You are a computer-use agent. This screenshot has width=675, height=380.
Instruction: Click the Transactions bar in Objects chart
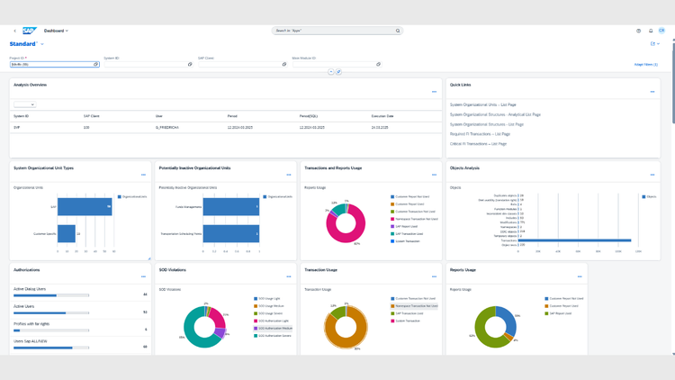574,240
